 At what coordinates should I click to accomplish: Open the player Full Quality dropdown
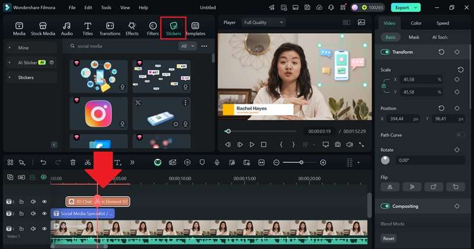[263, 23]
